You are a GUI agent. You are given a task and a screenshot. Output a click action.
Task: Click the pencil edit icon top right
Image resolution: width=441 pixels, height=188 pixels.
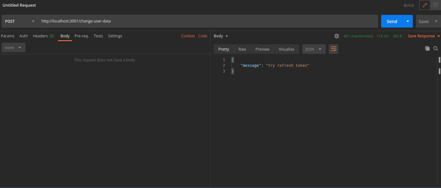pyautogui.click(x=425, y=5)
